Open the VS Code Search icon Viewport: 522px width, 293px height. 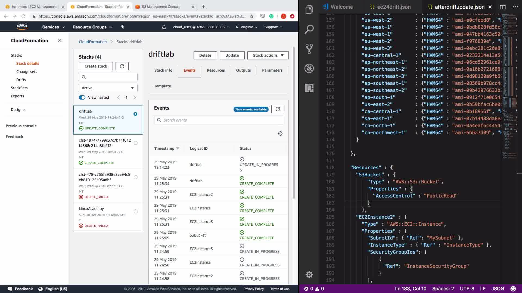(x=309, y=29)
